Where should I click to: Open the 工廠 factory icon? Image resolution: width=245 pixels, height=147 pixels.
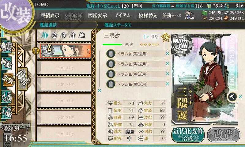(x=6, y=112)
